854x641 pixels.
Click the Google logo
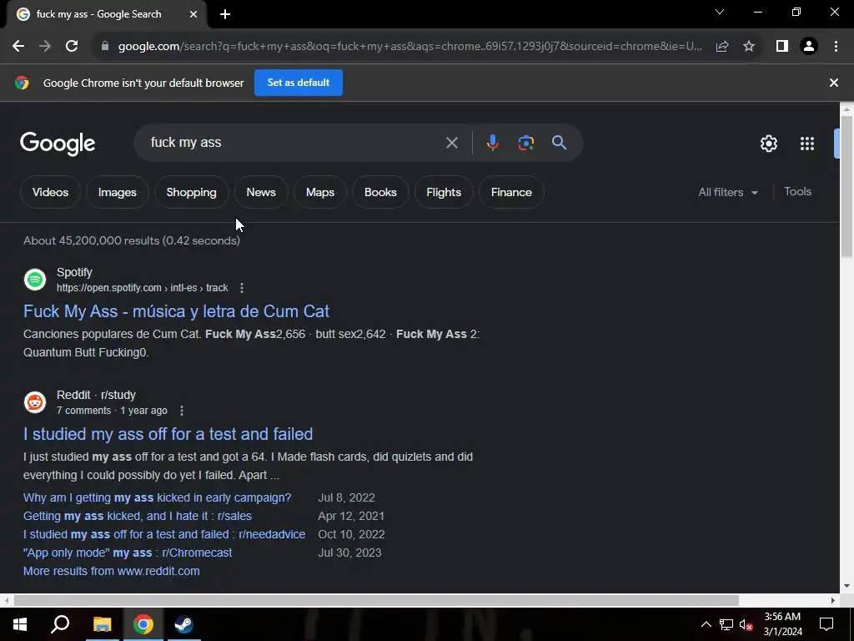58,144
